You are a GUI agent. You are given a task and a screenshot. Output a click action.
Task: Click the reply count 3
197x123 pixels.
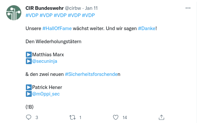pyautogui.click(x=37, y=117)
